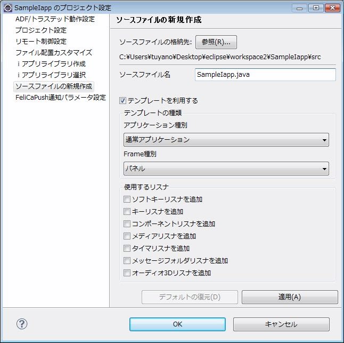Image resolution: width=344 pixels, height=343 pixels.
Task: Enable ソフトキーリスナを追加 checkbox
Action: click(127, 200)
